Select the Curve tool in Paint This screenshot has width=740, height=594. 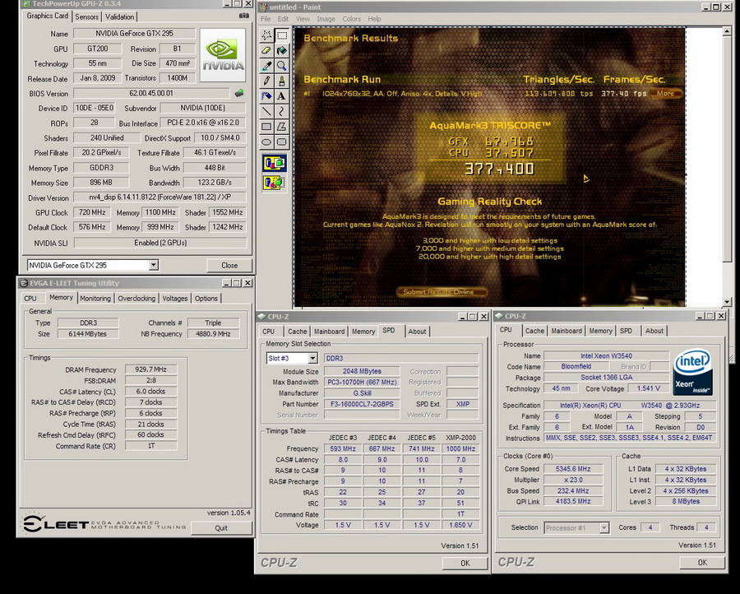pos(282,111)
